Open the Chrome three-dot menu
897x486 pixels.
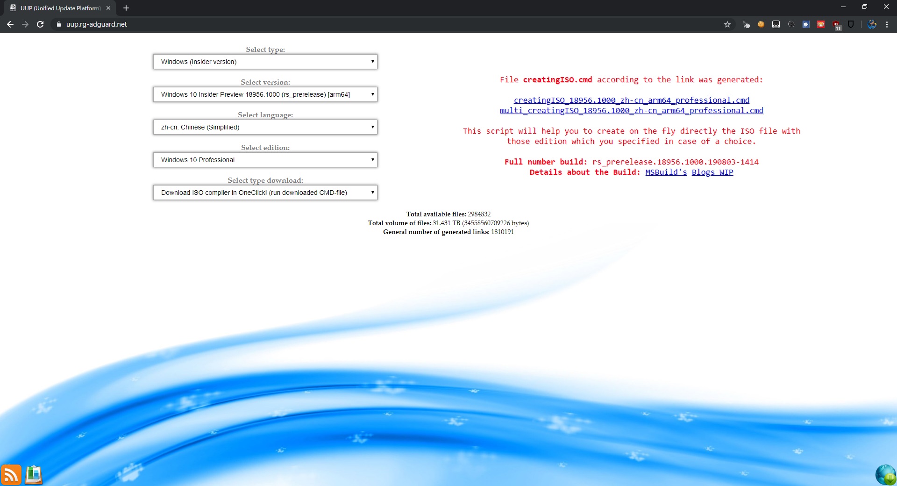coord(887,24)
